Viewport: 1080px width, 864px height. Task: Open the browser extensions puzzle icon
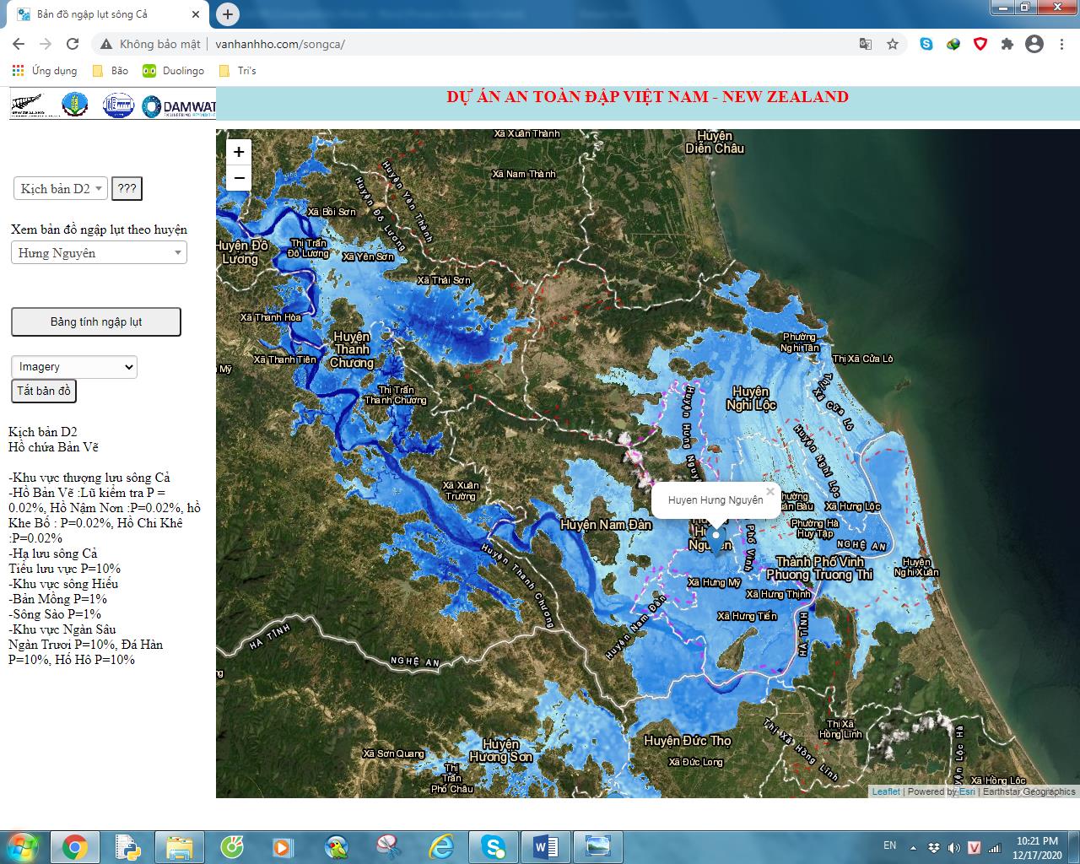pos(1007,44)
